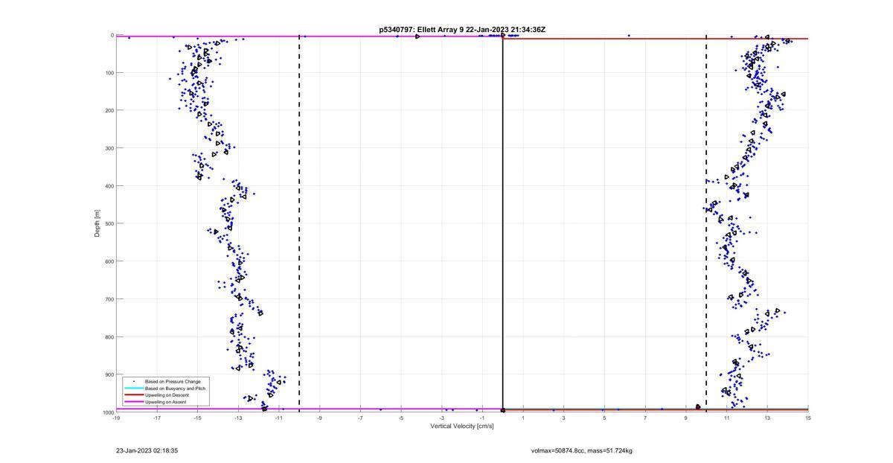Click the depth tick label '1000'
Image resolution: width=893 pixels, height=463 pixels.
click(x=107, y=412)
